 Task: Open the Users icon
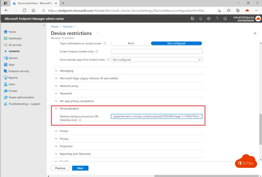(6, 84)
